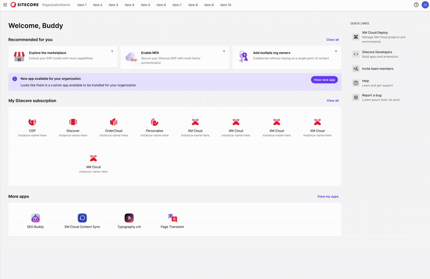Dismiss the Add multiple org owners card

click(336, 51)
